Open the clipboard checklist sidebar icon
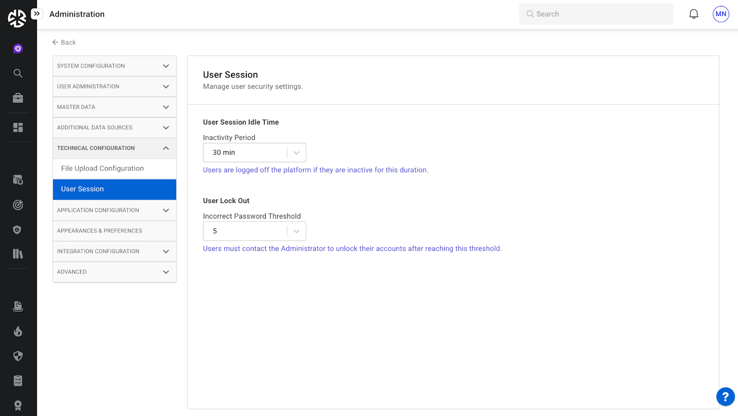This screenshot has width=738, height=416. 18,380
